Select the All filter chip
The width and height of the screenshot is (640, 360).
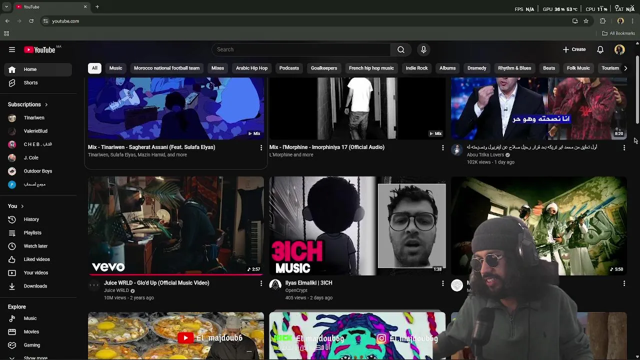point(94,68)
